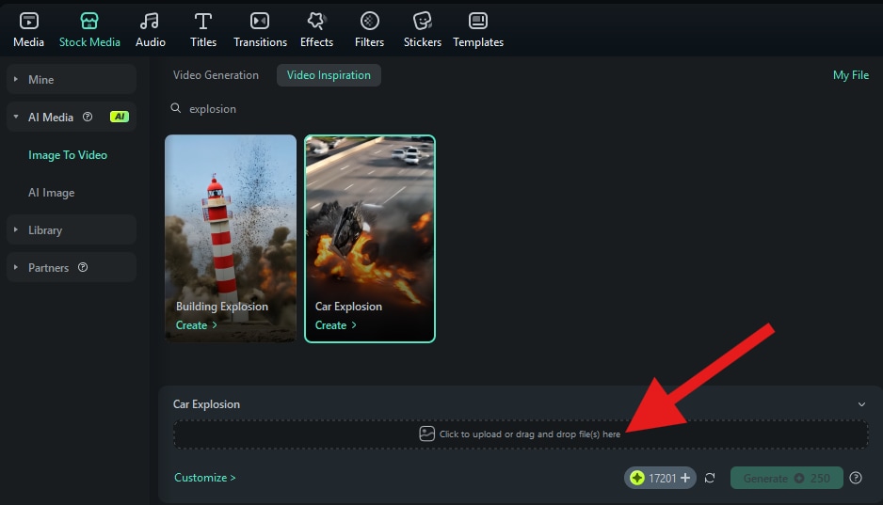Image resolution: width=883 pixels, height=505 pixels.
Task: Select AI Image option
Action: tap(51, 193)
